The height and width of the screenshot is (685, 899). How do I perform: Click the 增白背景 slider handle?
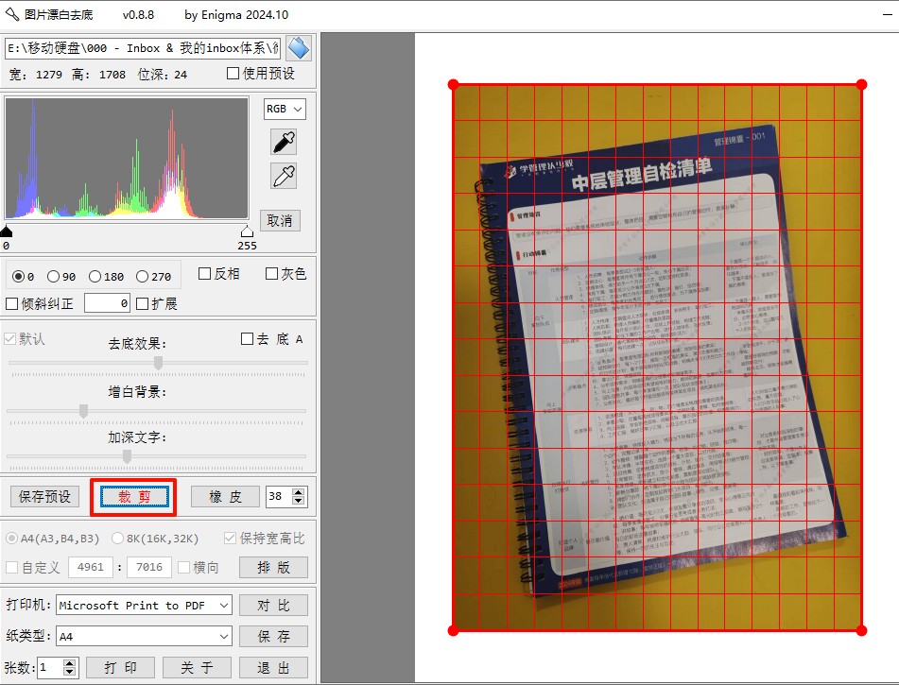(84, 411)
